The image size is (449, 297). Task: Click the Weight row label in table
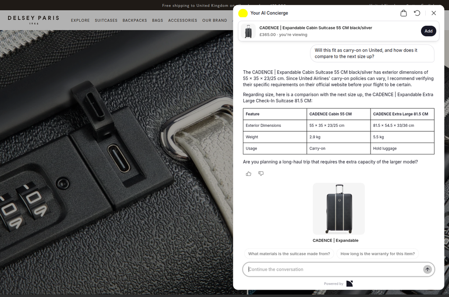(x=275, y=137)
